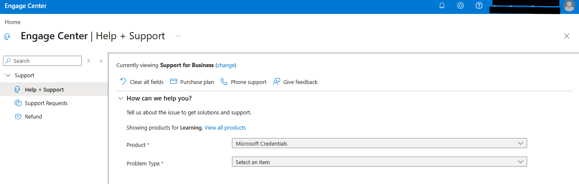
Task: Clear the sidebar search with X
Action: point(89,61)
